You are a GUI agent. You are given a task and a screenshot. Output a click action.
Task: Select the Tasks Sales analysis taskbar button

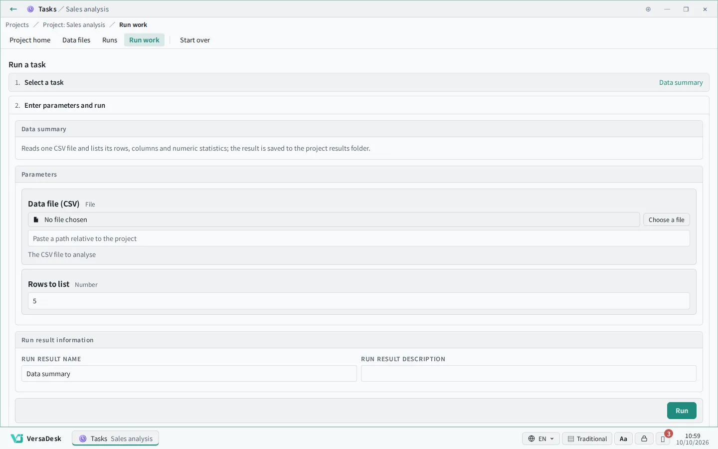pos(116,439)
